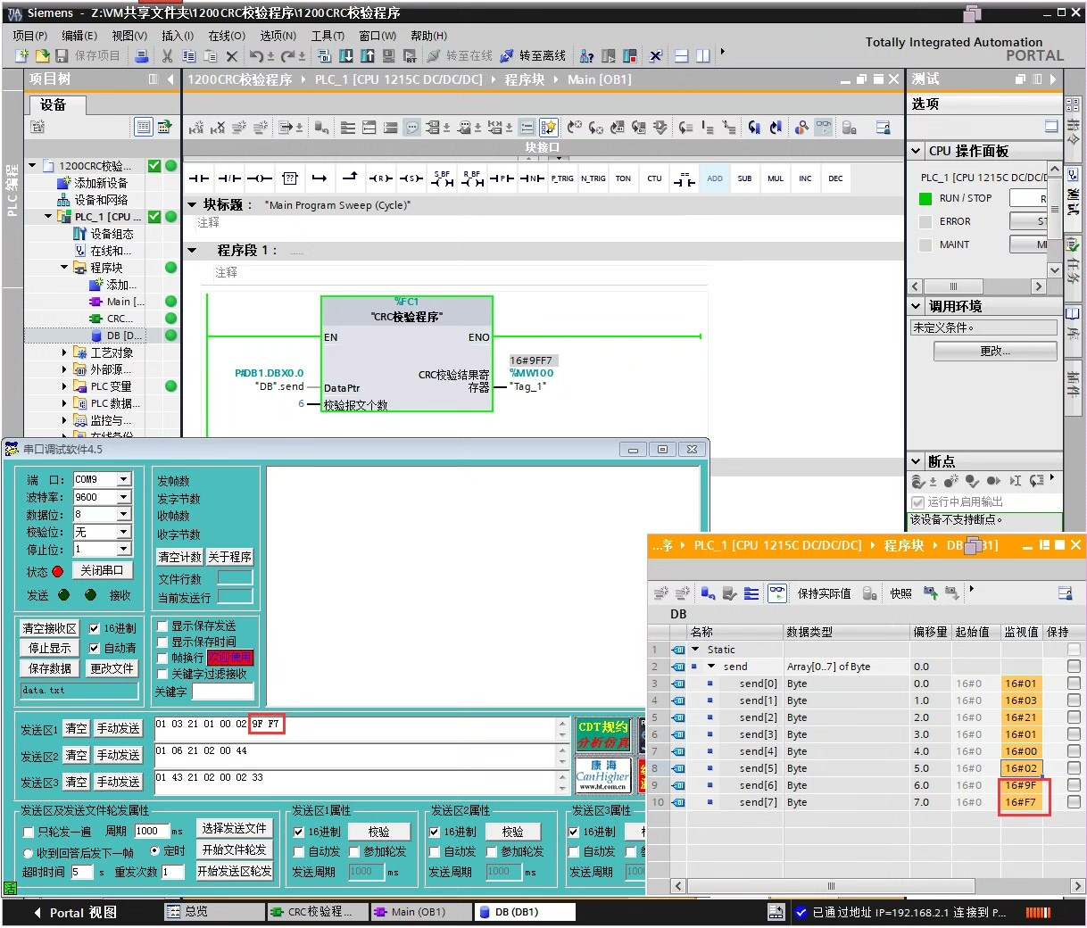Enable the 关键字过滤接收 checkbox

tap(162, 675)
